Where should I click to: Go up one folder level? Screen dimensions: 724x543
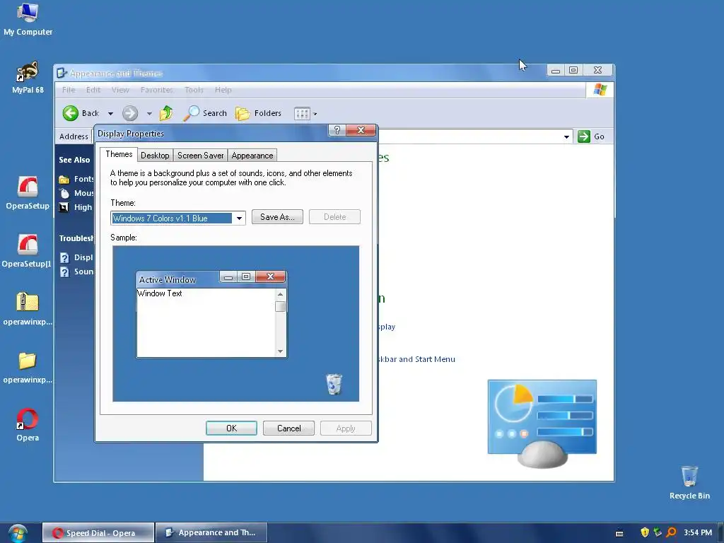click(x=165, y=113)
